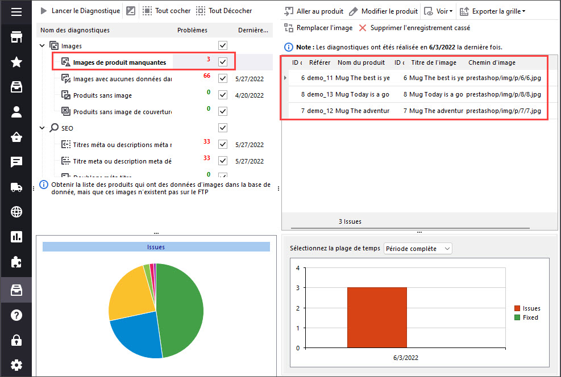The height and width of the screenshot is (377, 561).
Task: Select Produits sans image diagnostic
Action: [x=102, y=95]
